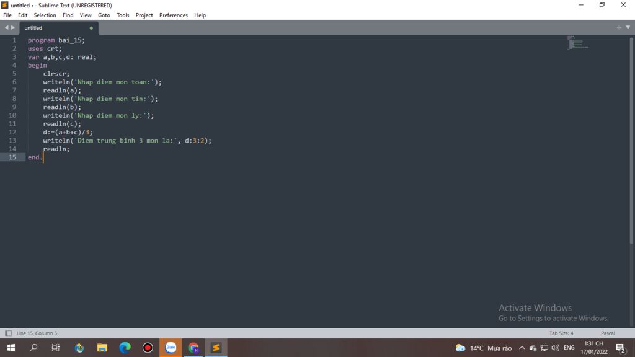Open the weather widget showing 14°C
The width and height of the screenshot is (635, 357).
pos(484,348)
